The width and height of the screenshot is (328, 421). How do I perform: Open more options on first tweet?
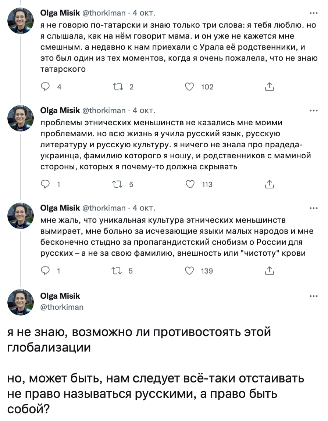pos(314,13)
